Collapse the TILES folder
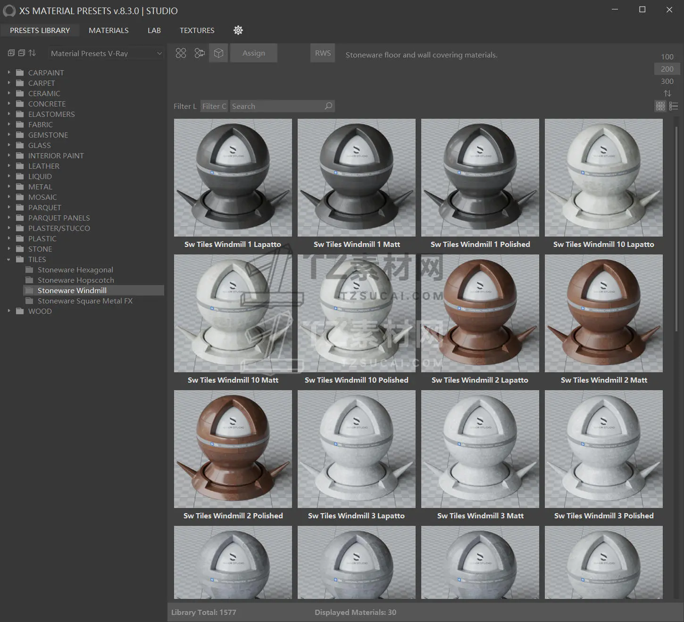 (x=8, y=259)
